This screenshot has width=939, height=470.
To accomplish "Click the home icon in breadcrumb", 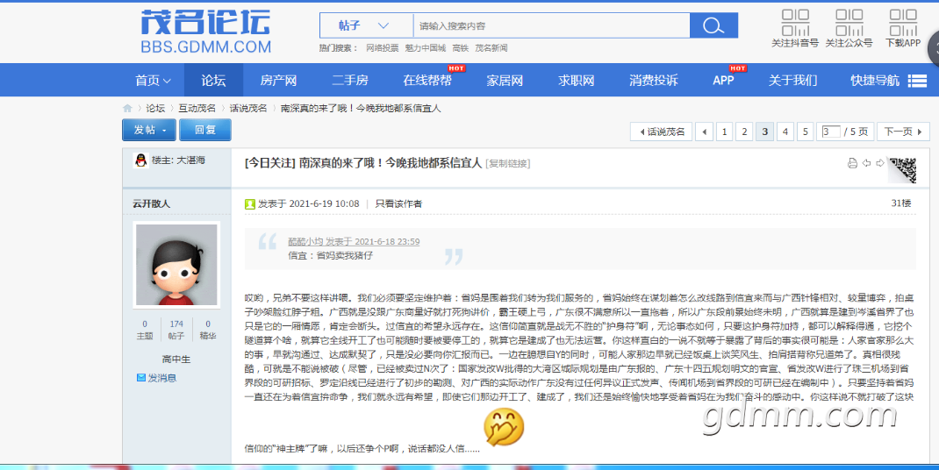I will click(x=127, y=109).
